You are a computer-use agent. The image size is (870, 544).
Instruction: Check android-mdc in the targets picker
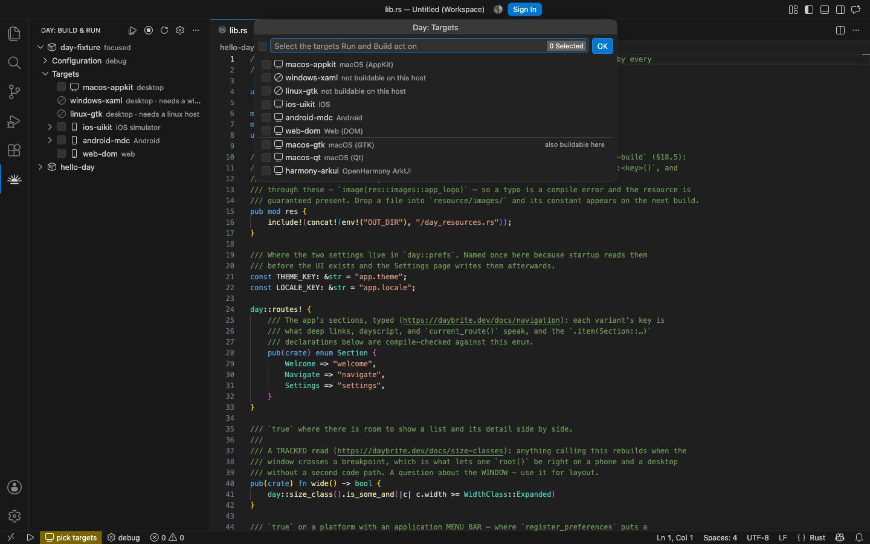pos(266,118)
